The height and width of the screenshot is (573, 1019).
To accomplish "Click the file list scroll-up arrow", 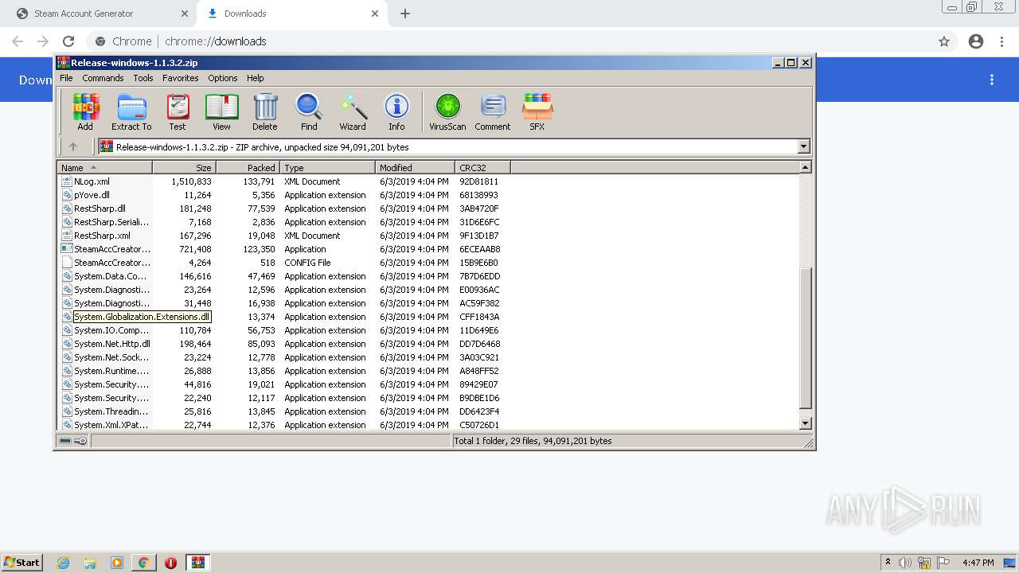I will click(805, 167).
